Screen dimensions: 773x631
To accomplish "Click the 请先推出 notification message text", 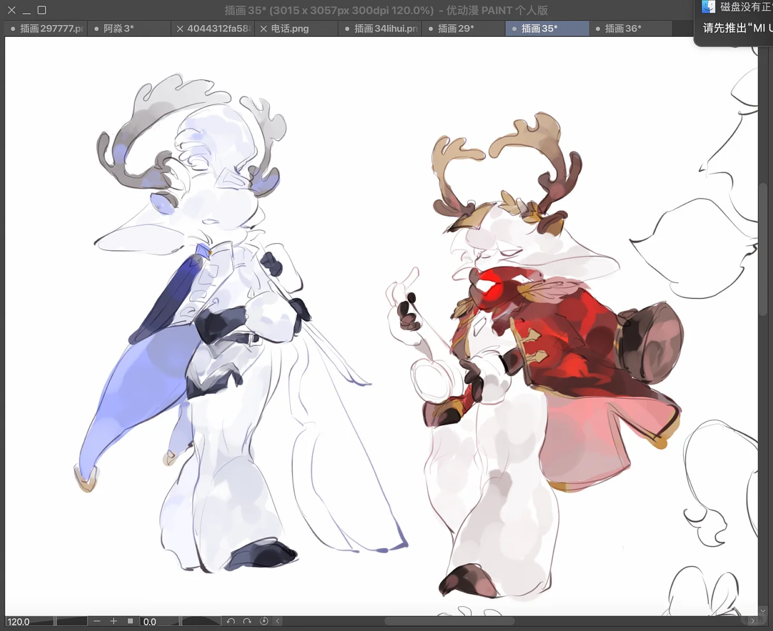I will click(737, 27).
